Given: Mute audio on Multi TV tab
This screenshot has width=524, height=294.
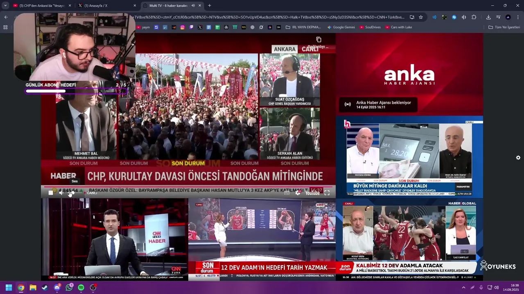Looking at the screenshot, I should click(x=193, y=6).
